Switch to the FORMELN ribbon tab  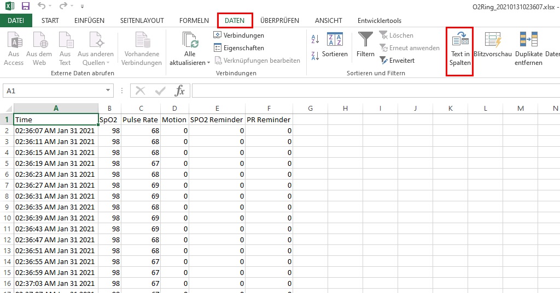(x=194, y=21)
